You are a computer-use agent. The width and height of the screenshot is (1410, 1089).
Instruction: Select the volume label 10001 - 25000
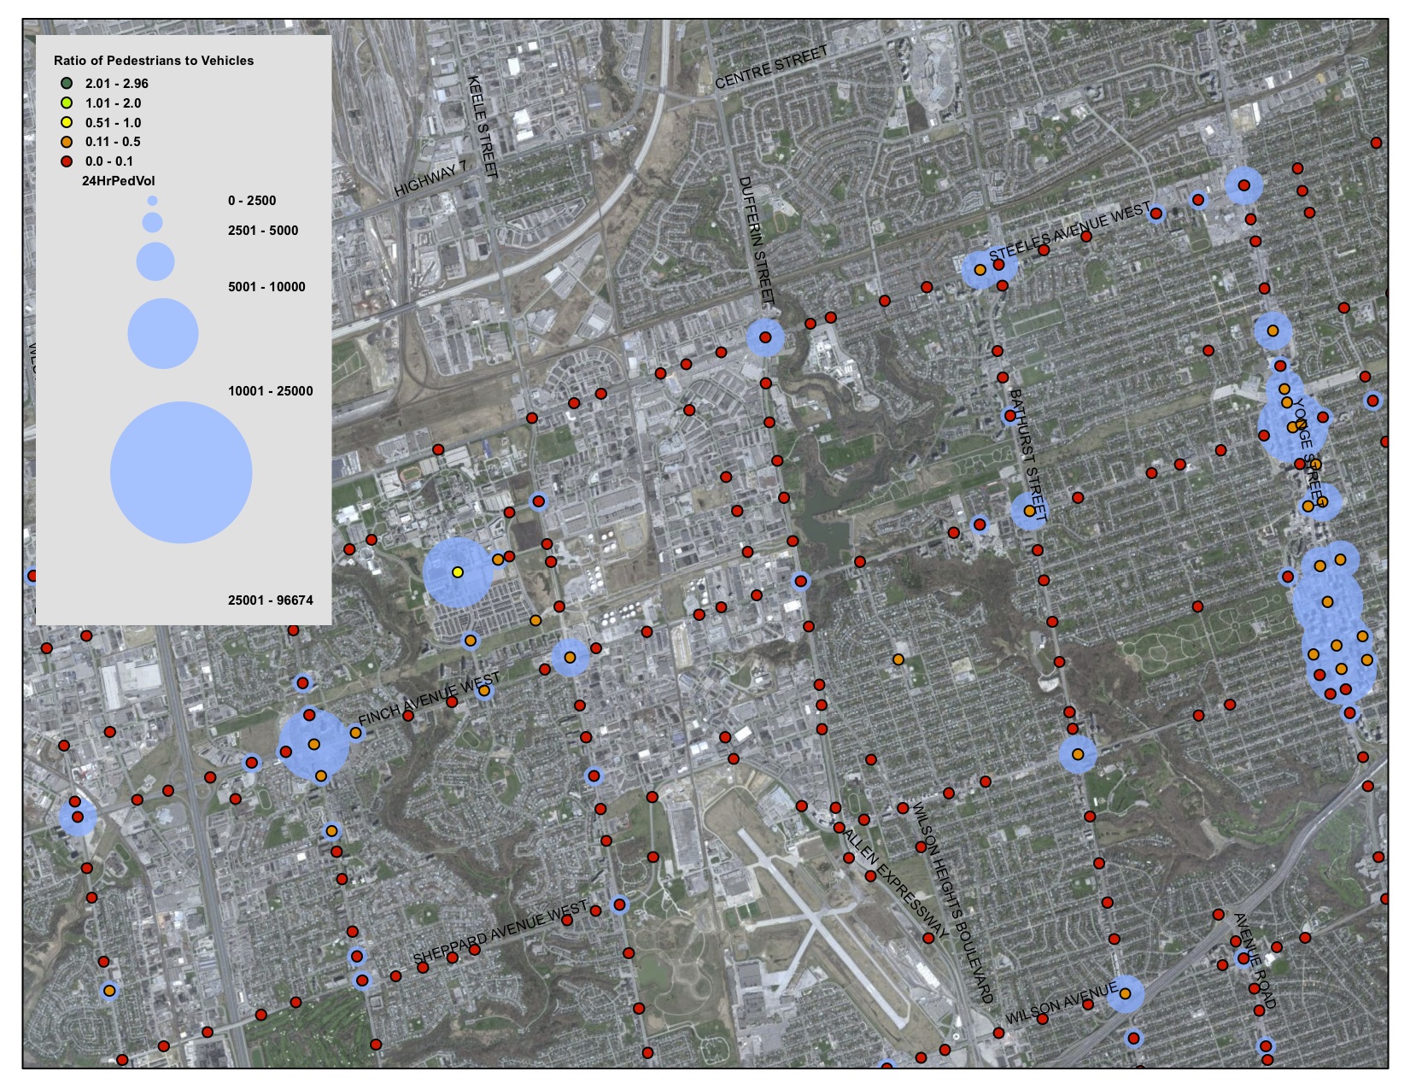(271, 391)
